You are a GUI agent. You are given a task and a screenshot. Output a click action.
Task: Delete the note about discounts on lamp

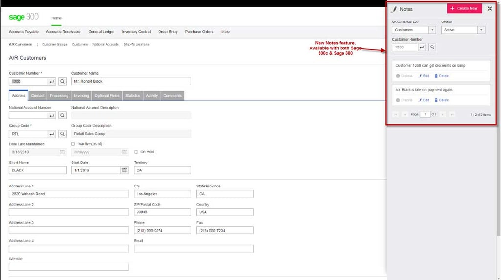[442, 76]
